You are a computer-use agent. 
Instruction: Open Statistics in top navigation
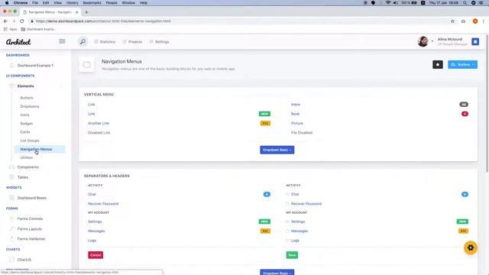coord(105,42)
